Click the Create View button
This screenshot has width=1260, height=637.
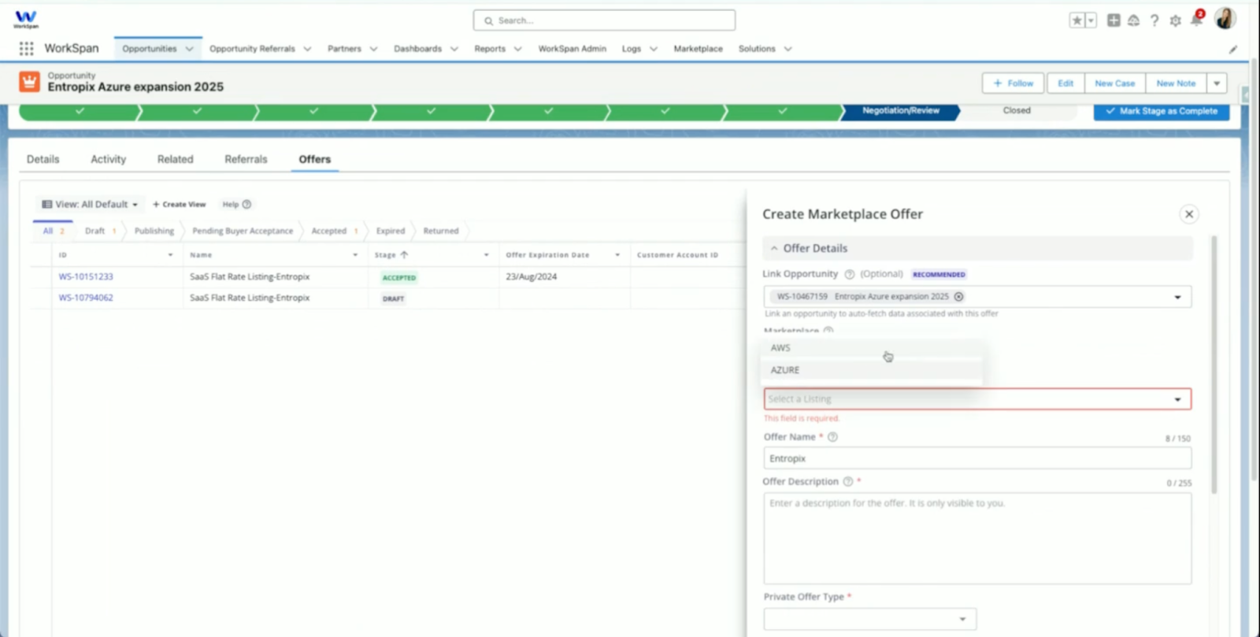(x=179, y=205)
